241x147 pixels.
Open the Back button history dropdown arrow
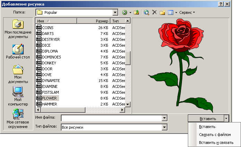[x=130, y=12]
